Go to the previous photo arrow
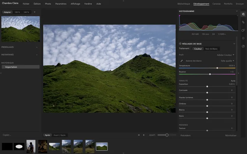 coord(139,135)
